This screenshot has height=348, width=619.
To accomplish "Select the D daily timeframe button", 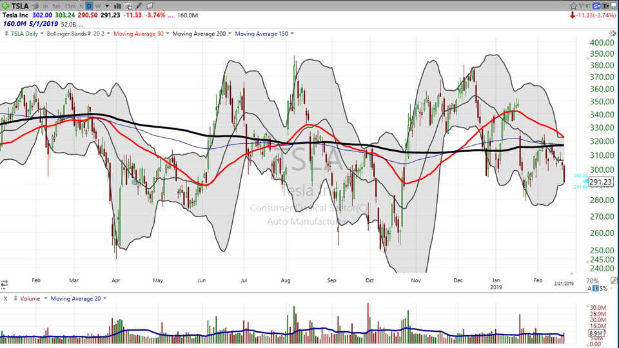I will tap(89, 6).
